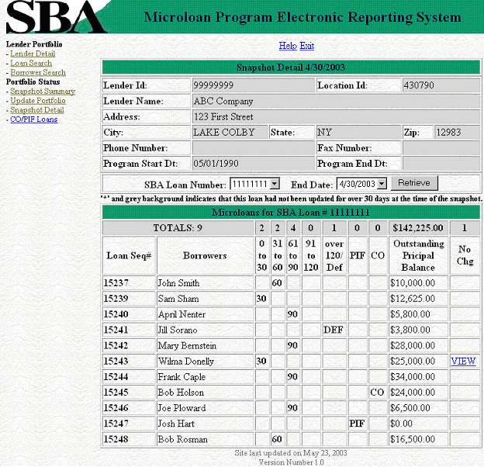
Task: Open the Lender Detail link
Action: point(33,54)
